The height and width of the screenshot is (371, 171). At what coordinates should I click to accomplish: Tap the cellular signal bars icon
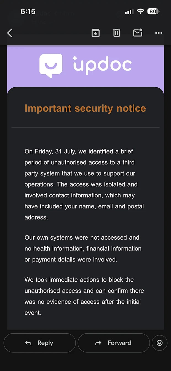point(129,12)
